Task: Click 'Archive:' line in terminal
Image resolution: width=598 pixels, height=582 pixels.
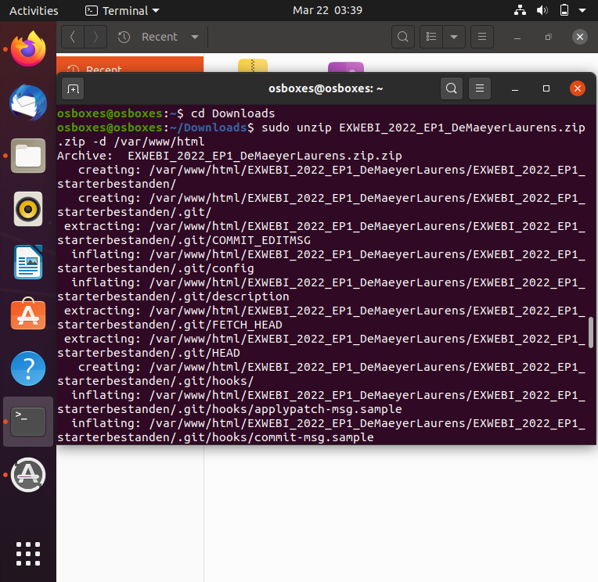Action: [229, 156]
